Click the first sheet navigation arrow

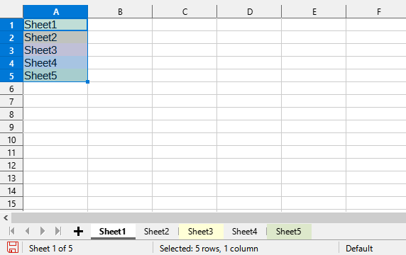11,231
